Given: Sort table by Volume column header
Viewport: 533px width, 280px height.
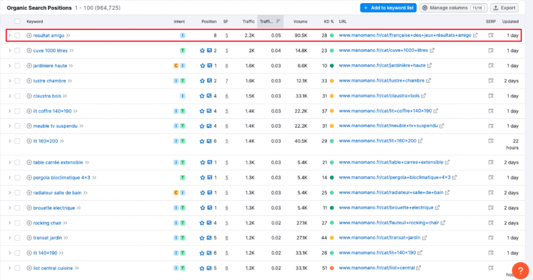Looking at the screenshot, I should coord(300,21).
